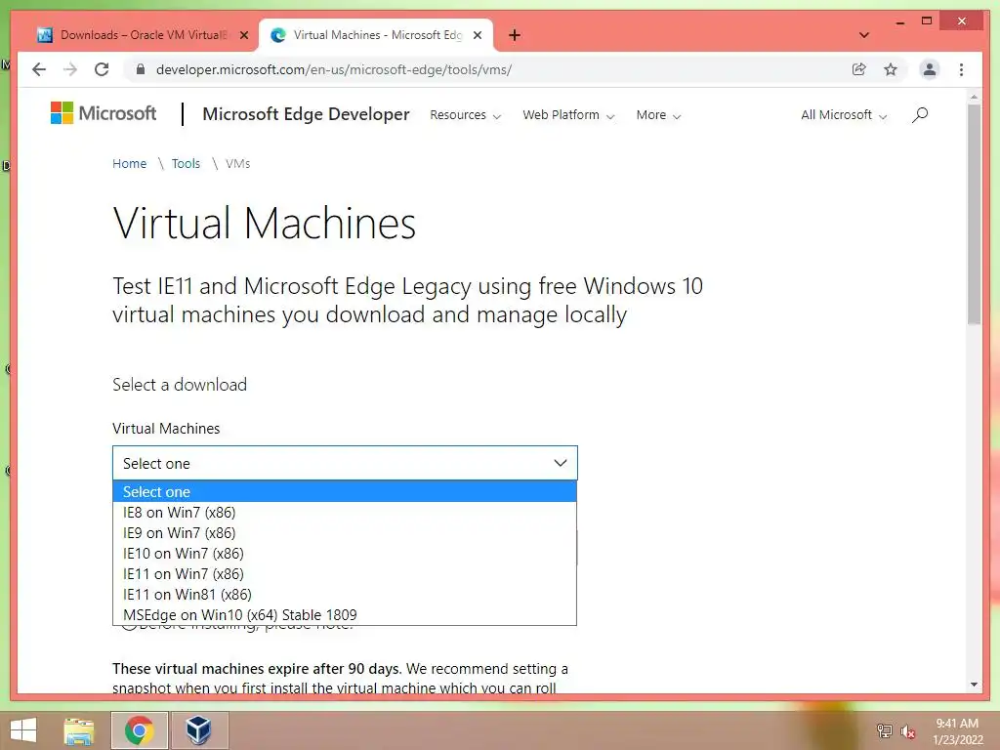The image size is (1000, 750).
Task: Open File Explorer from taskbar
Action: pos(79,730)
